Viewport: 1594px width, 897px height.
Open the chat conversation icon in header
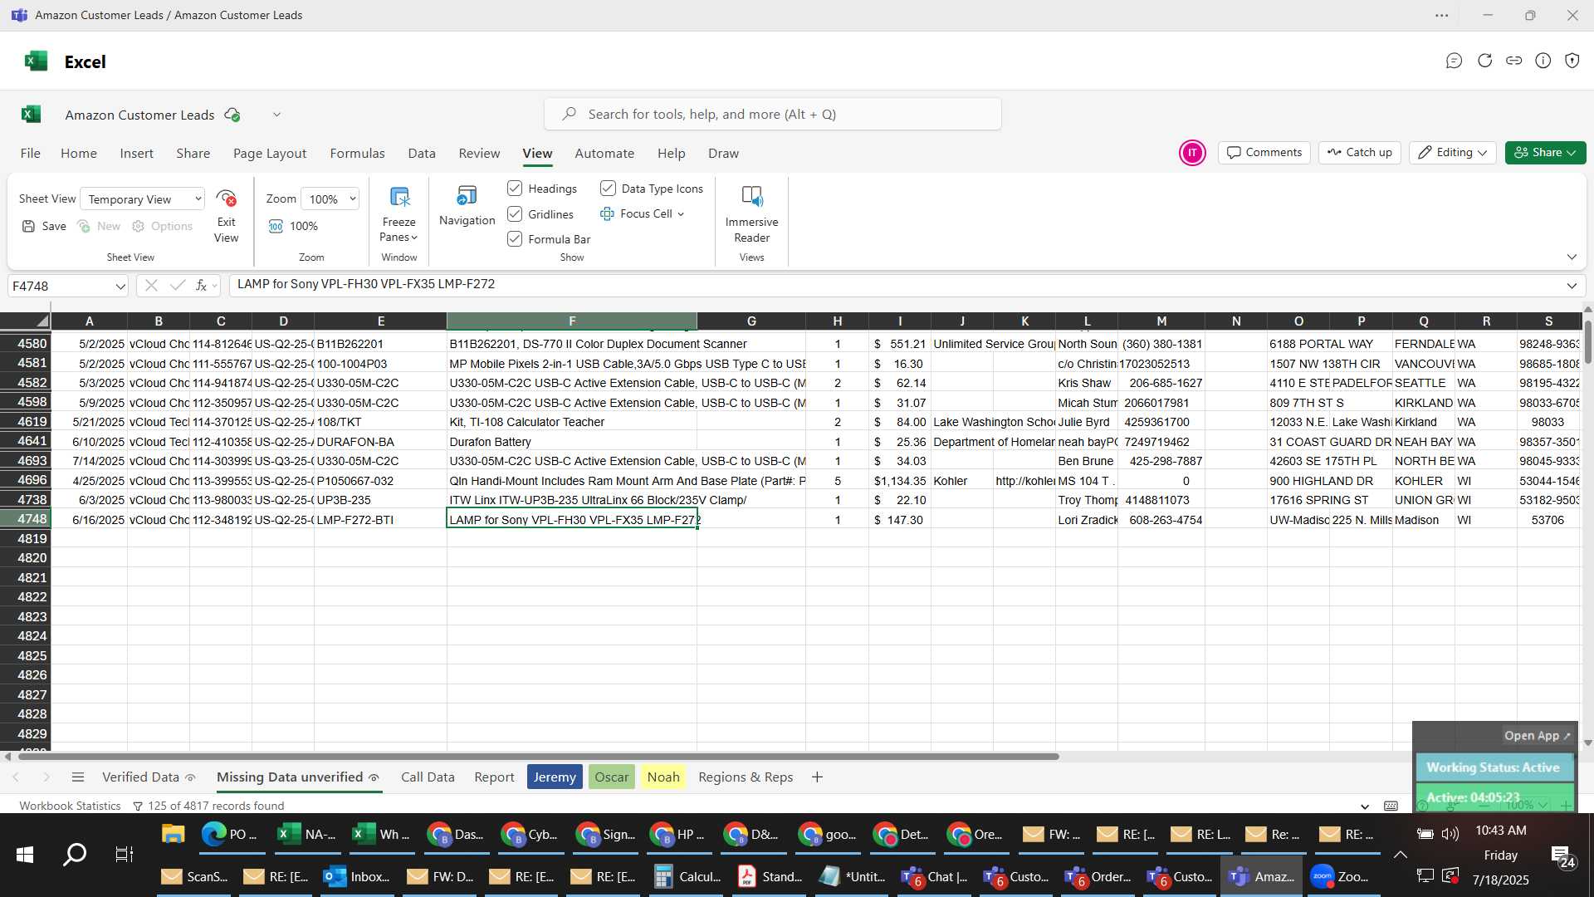[x=1454, y=61]
